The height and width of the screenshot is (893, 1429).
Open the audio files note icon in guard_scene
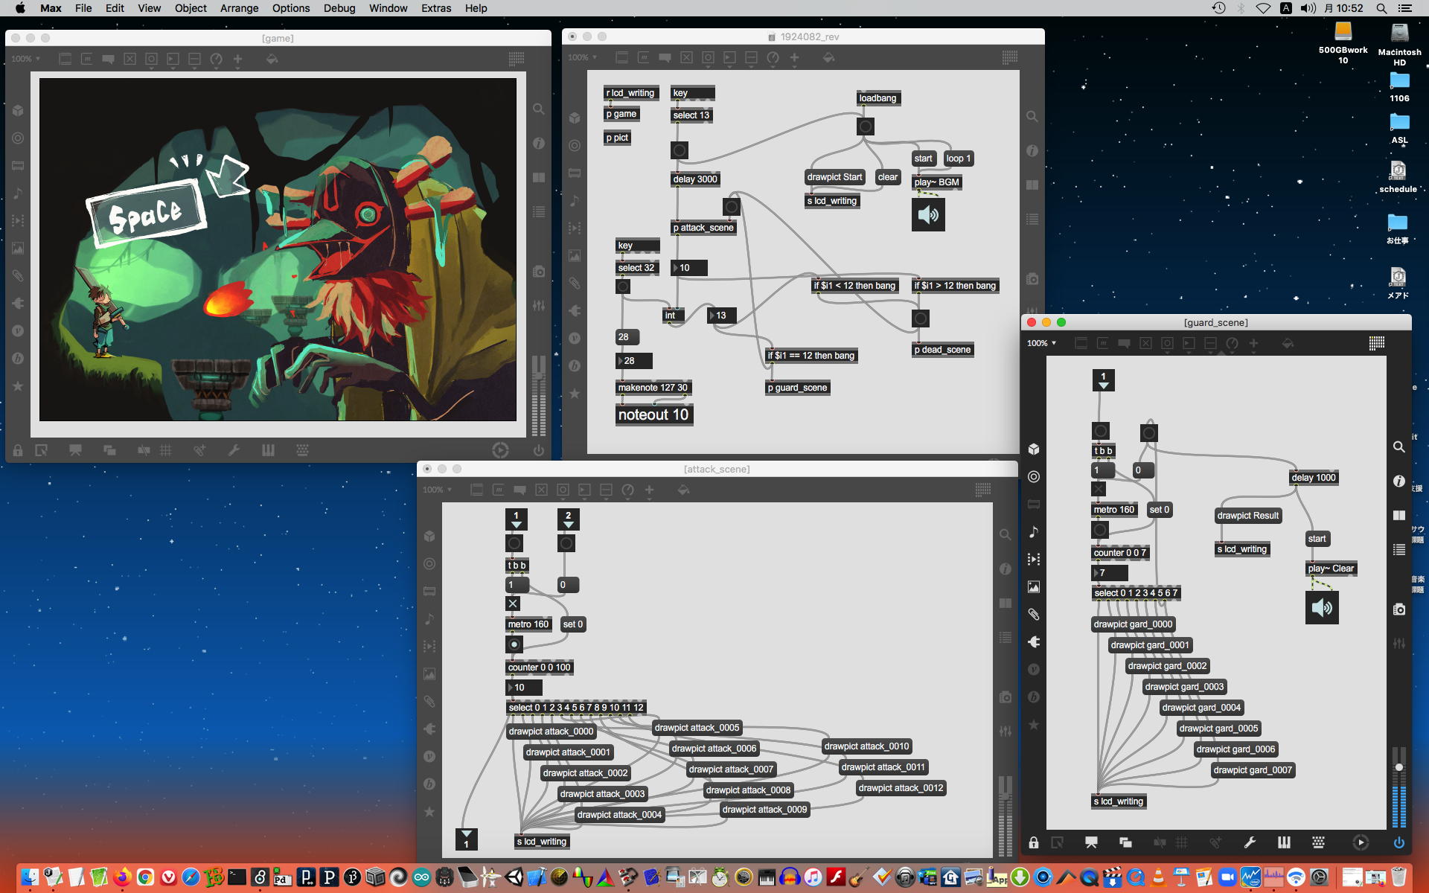[1034, 531]
